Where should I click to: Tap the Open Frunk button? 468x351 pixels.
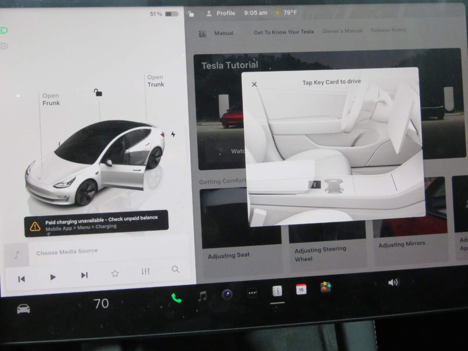point(51,99)
